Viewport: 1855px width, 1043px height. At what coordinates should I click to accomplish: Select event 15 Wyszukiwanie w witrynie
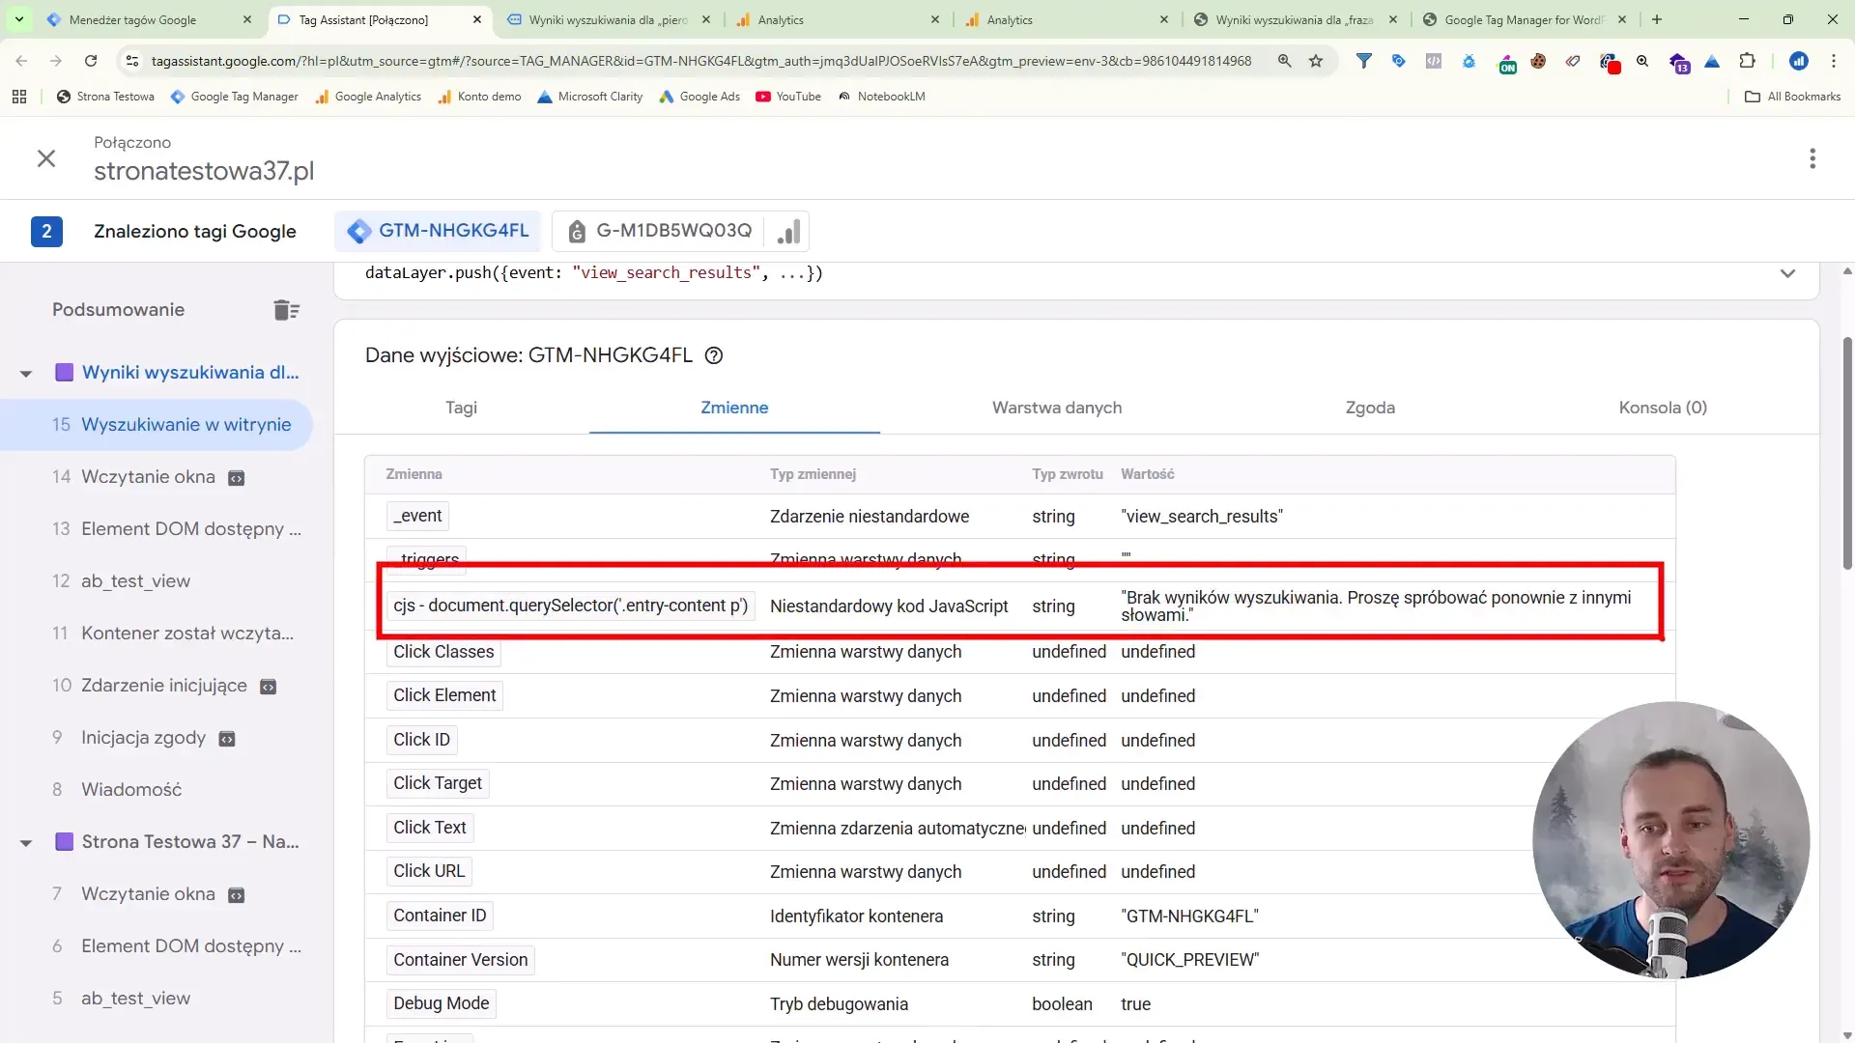pos(157,425)
